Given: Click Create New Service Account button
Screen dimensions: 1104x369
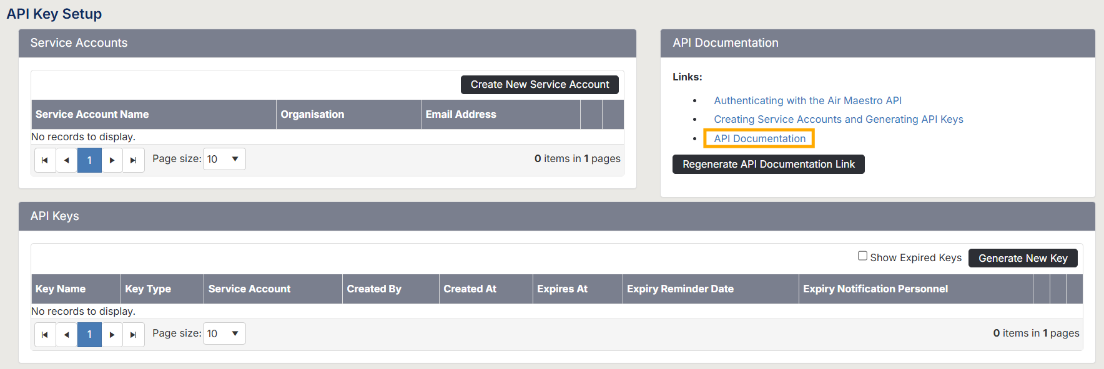Looking at the screenshot, I should 540,85.
